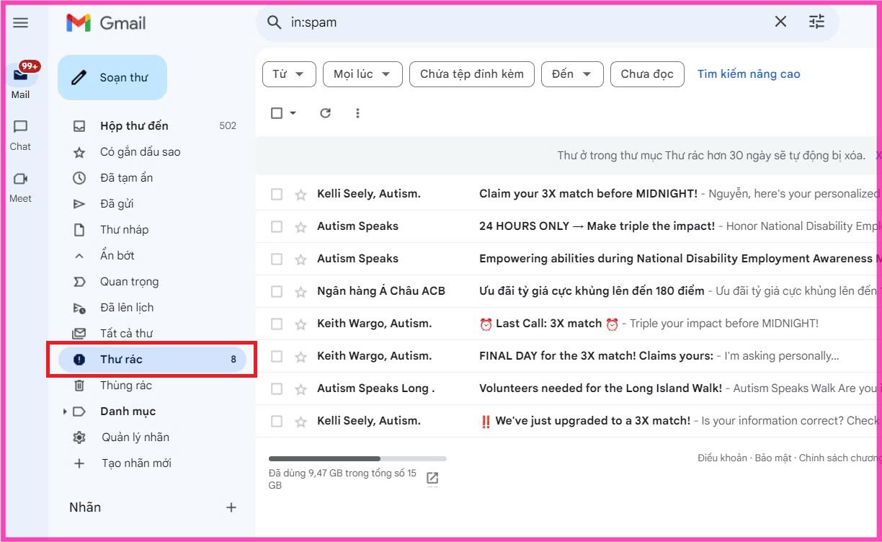
Task: Open Điều khoản terms link
Action: pos(722,458)
